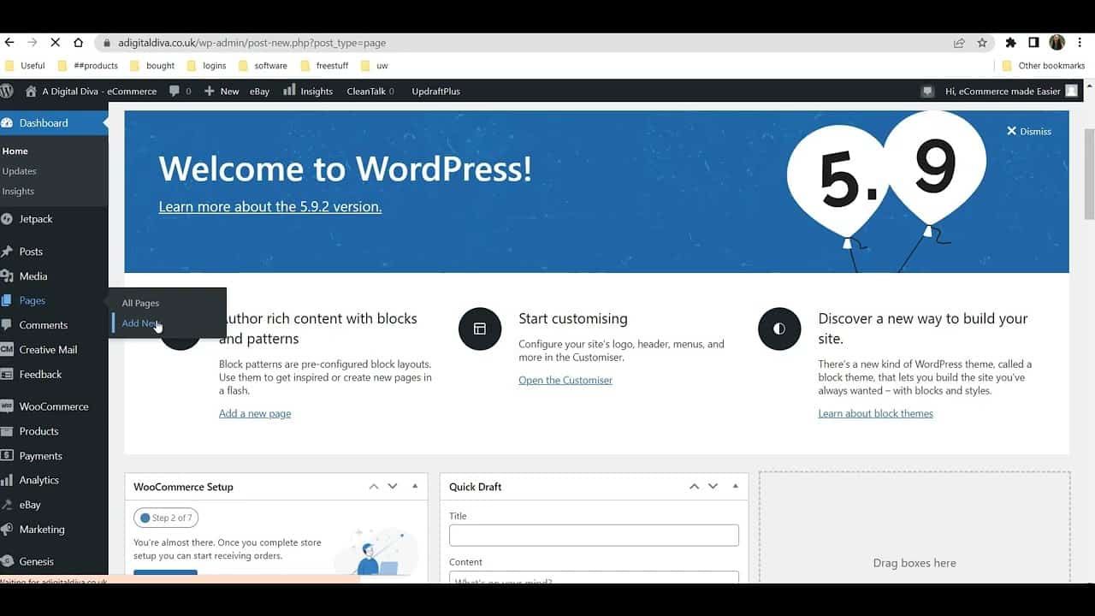Move Quick Draft box down
The image size is (1095, 616).
[x=713, y=486]
